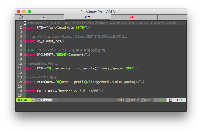Click 'PYTHONENV=' on line 14

[x=46, y=82]
